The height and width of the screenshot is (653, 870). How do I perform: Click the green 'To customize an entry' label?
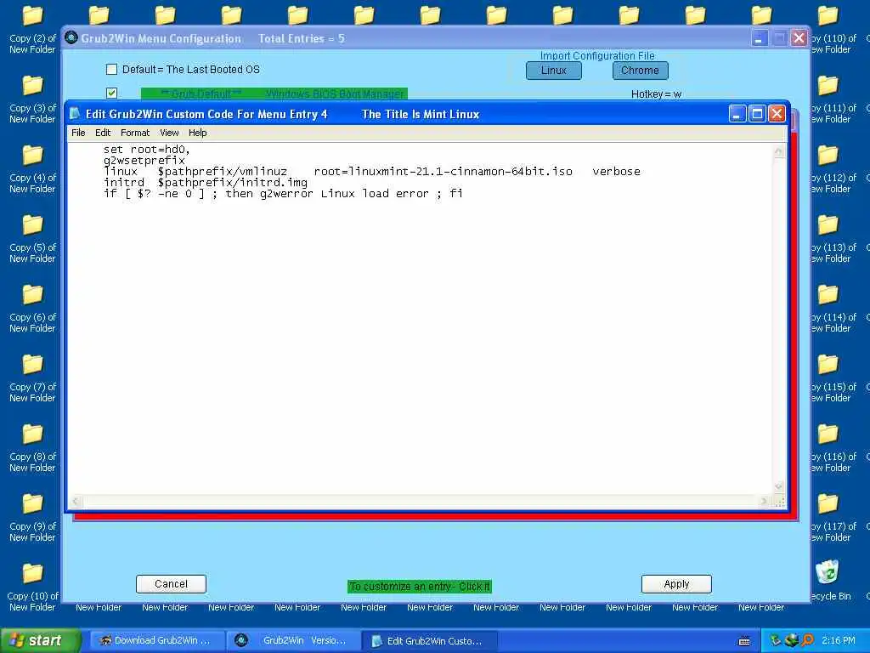click(420, 587)
